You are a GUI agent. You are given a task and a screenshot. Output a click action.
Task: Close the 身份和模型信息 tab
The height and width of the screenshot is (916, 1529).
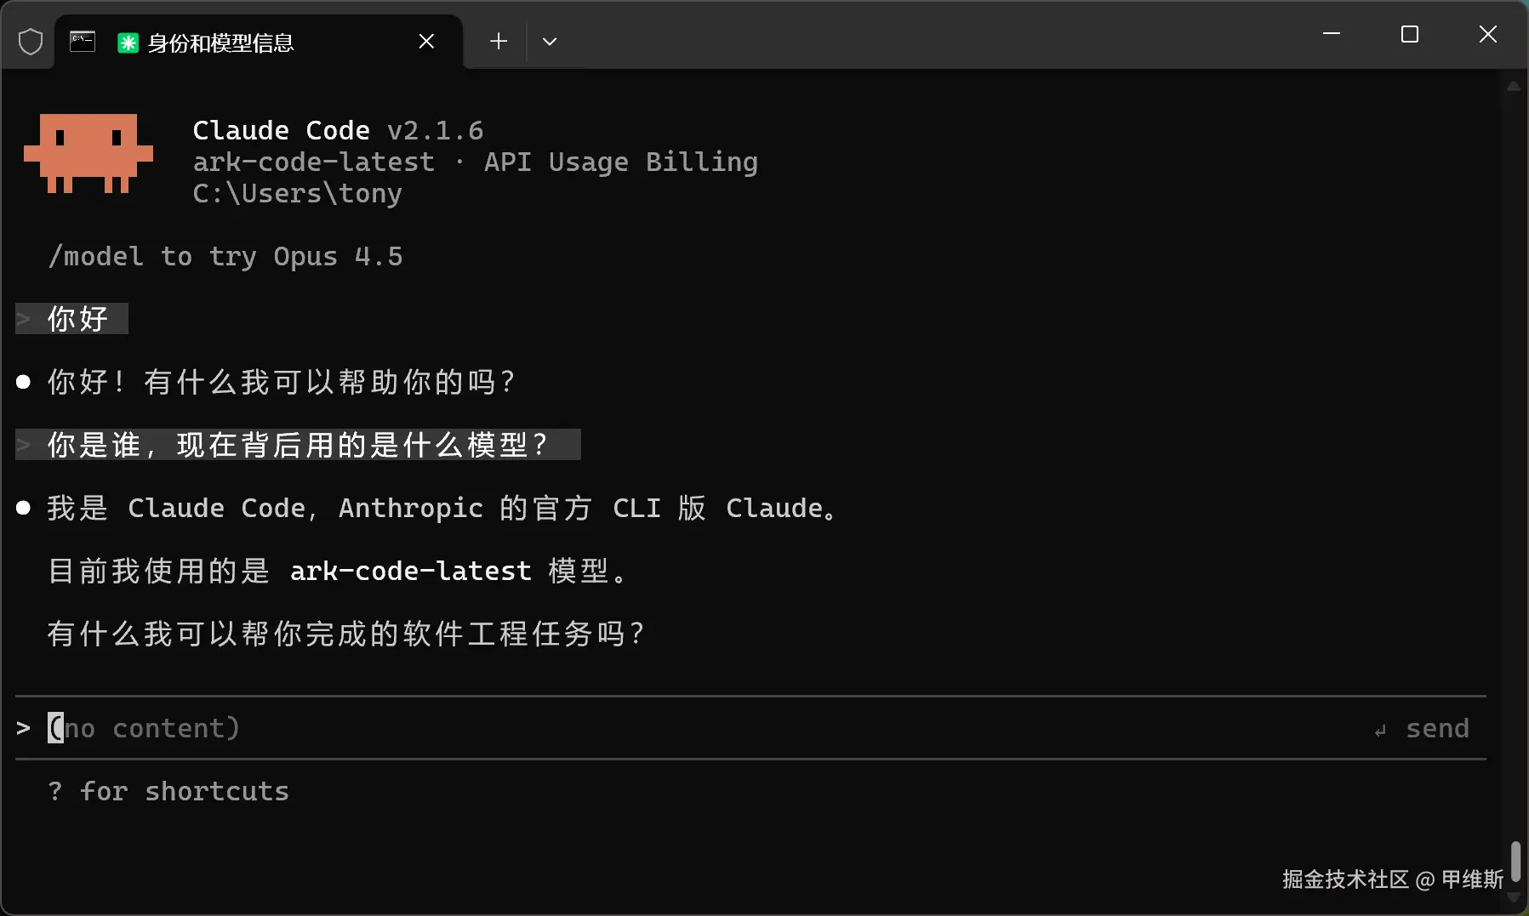click(x=426, y=42)
